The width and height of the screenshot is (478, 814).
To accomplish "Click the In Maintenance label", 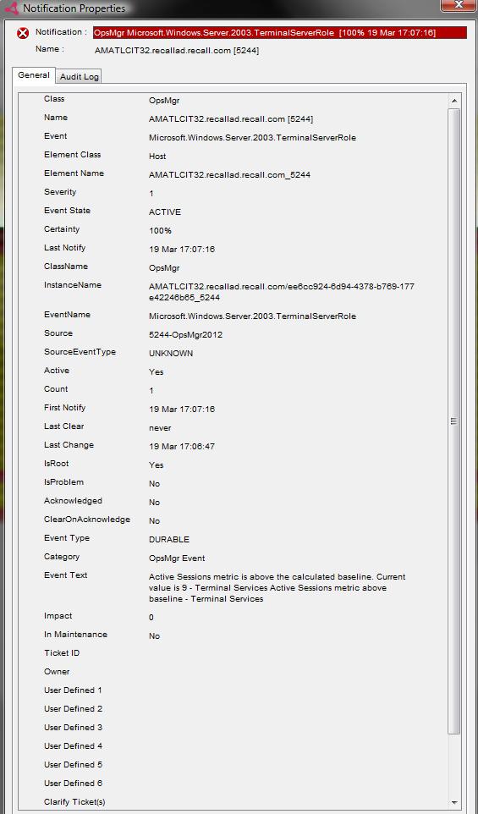I will [x=75, y=635].
